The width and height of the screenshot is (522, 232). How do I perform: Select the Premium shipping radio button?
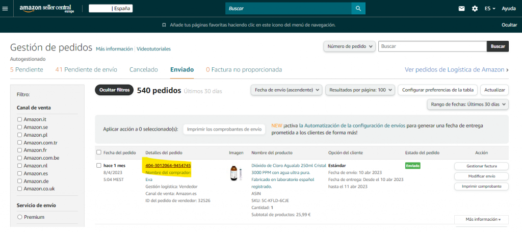point(20,217)
